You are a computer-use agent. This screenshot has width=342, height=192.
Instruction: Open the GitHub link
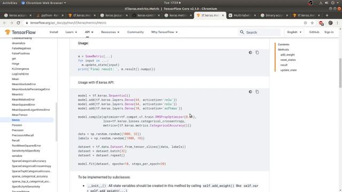click(314, 32)
